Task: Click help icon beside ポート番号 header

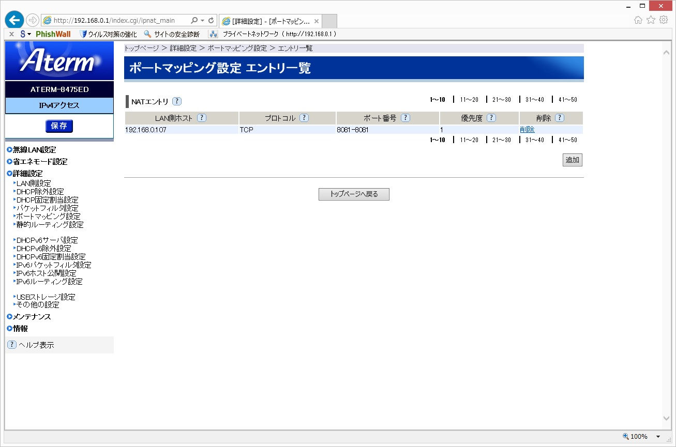Action: point(405,118)
